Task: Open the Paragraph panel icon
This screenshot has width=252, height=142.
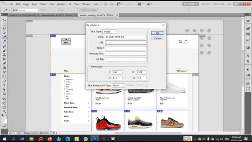Action: [248, 62]
